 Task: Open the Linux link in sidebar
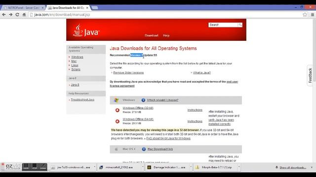click(75, 65)
